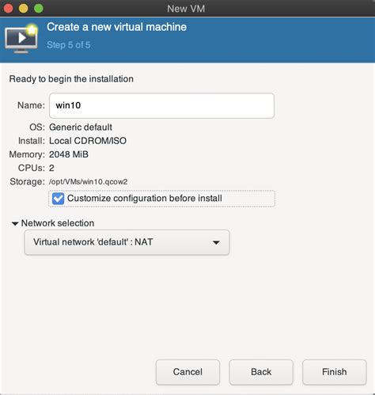Click the OS value Generic default

pyautogui.click(x=81, y=127)
